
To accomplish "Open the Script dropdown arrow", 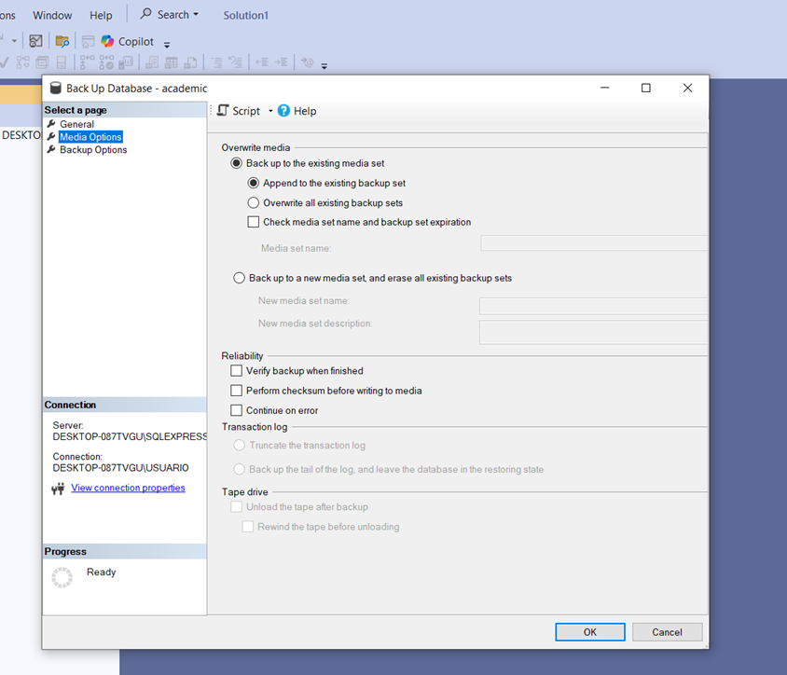I will pyautogui.click(x=270, y=111).
